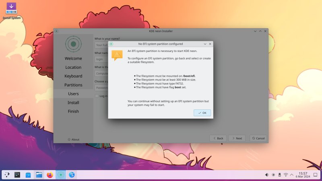The width and height of the screenshot is (322, 181).
Task: Close the KDE neon Installer window
Action: click(x=265, y=31)
